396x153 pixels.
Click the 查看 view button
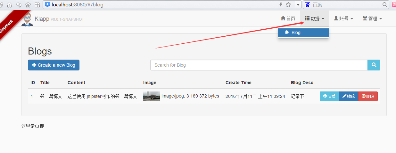tap(329, 96)
